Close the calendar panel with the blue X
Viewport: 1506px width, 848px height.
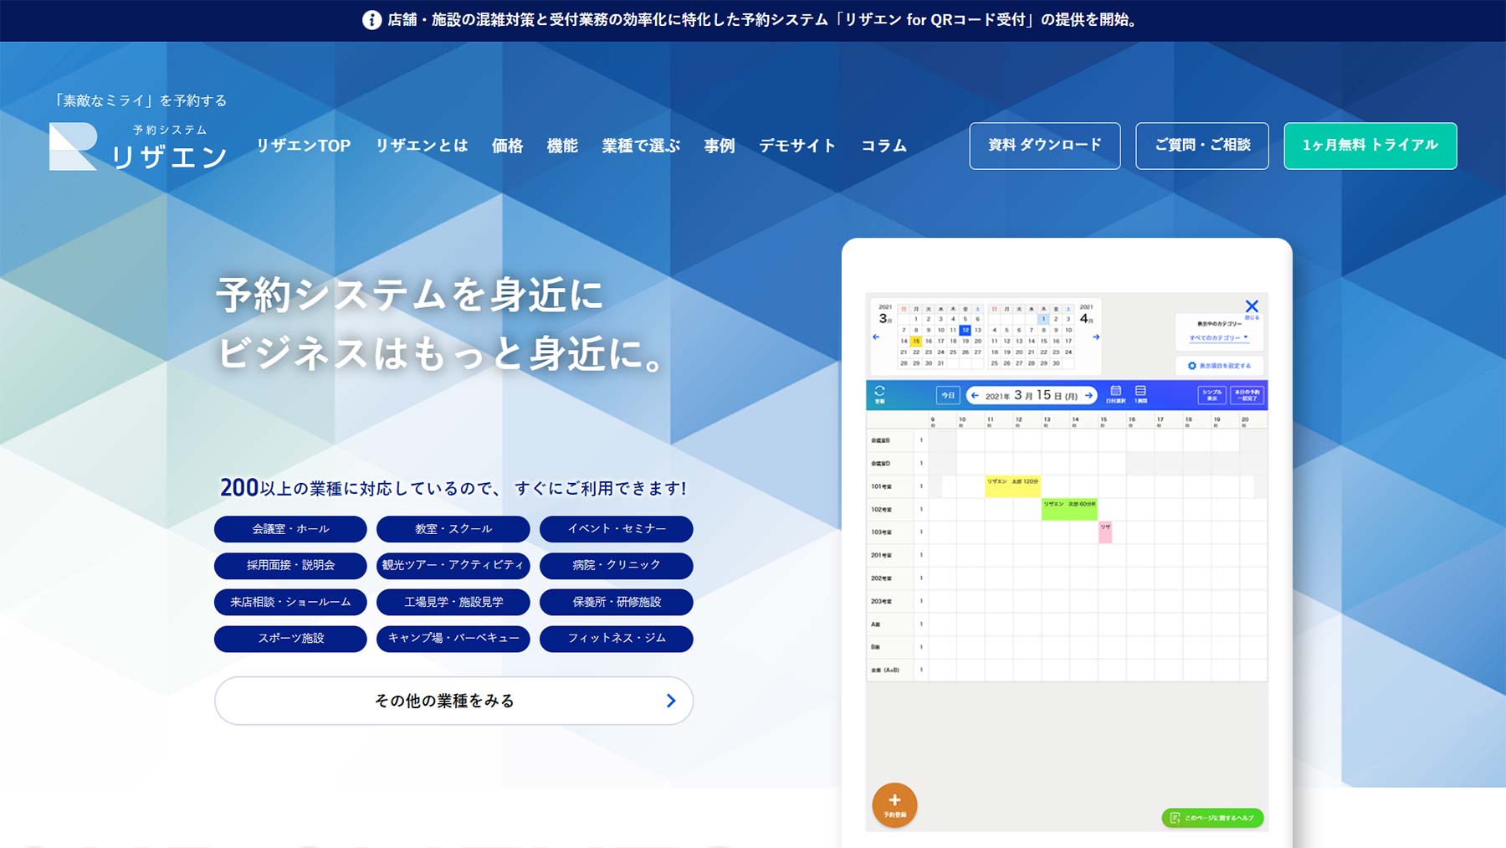click(x=1252, y=306)
